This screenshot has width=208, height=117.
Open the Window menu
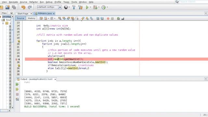pyautogui.click(x=83, y=2)
